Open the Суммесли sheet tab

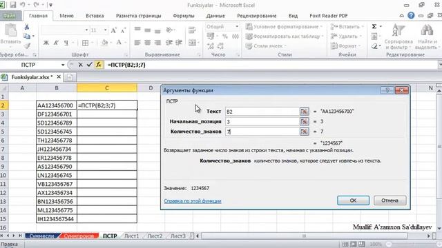pos(41,236)
